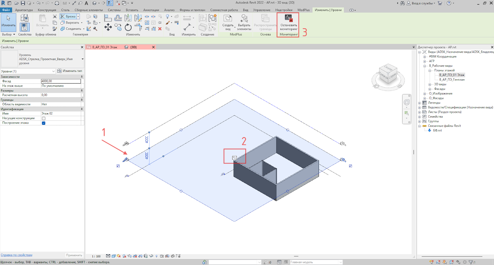Click the Visual Style icon in view control bar
Image resolution: width=494 pixels, height=265 pixels.
[x=114, y=256]
